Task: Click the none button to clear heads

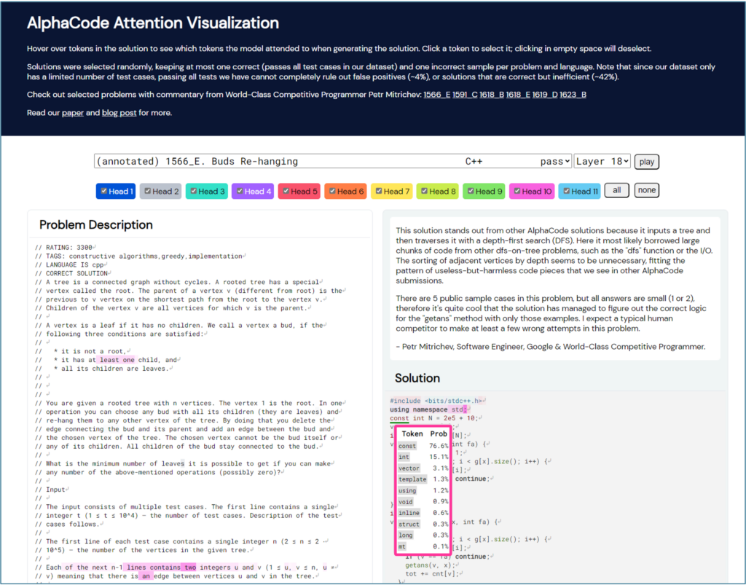Action: coord(647,189)
